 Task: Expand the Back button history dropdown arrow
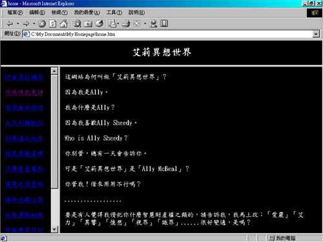click(18, 23)
